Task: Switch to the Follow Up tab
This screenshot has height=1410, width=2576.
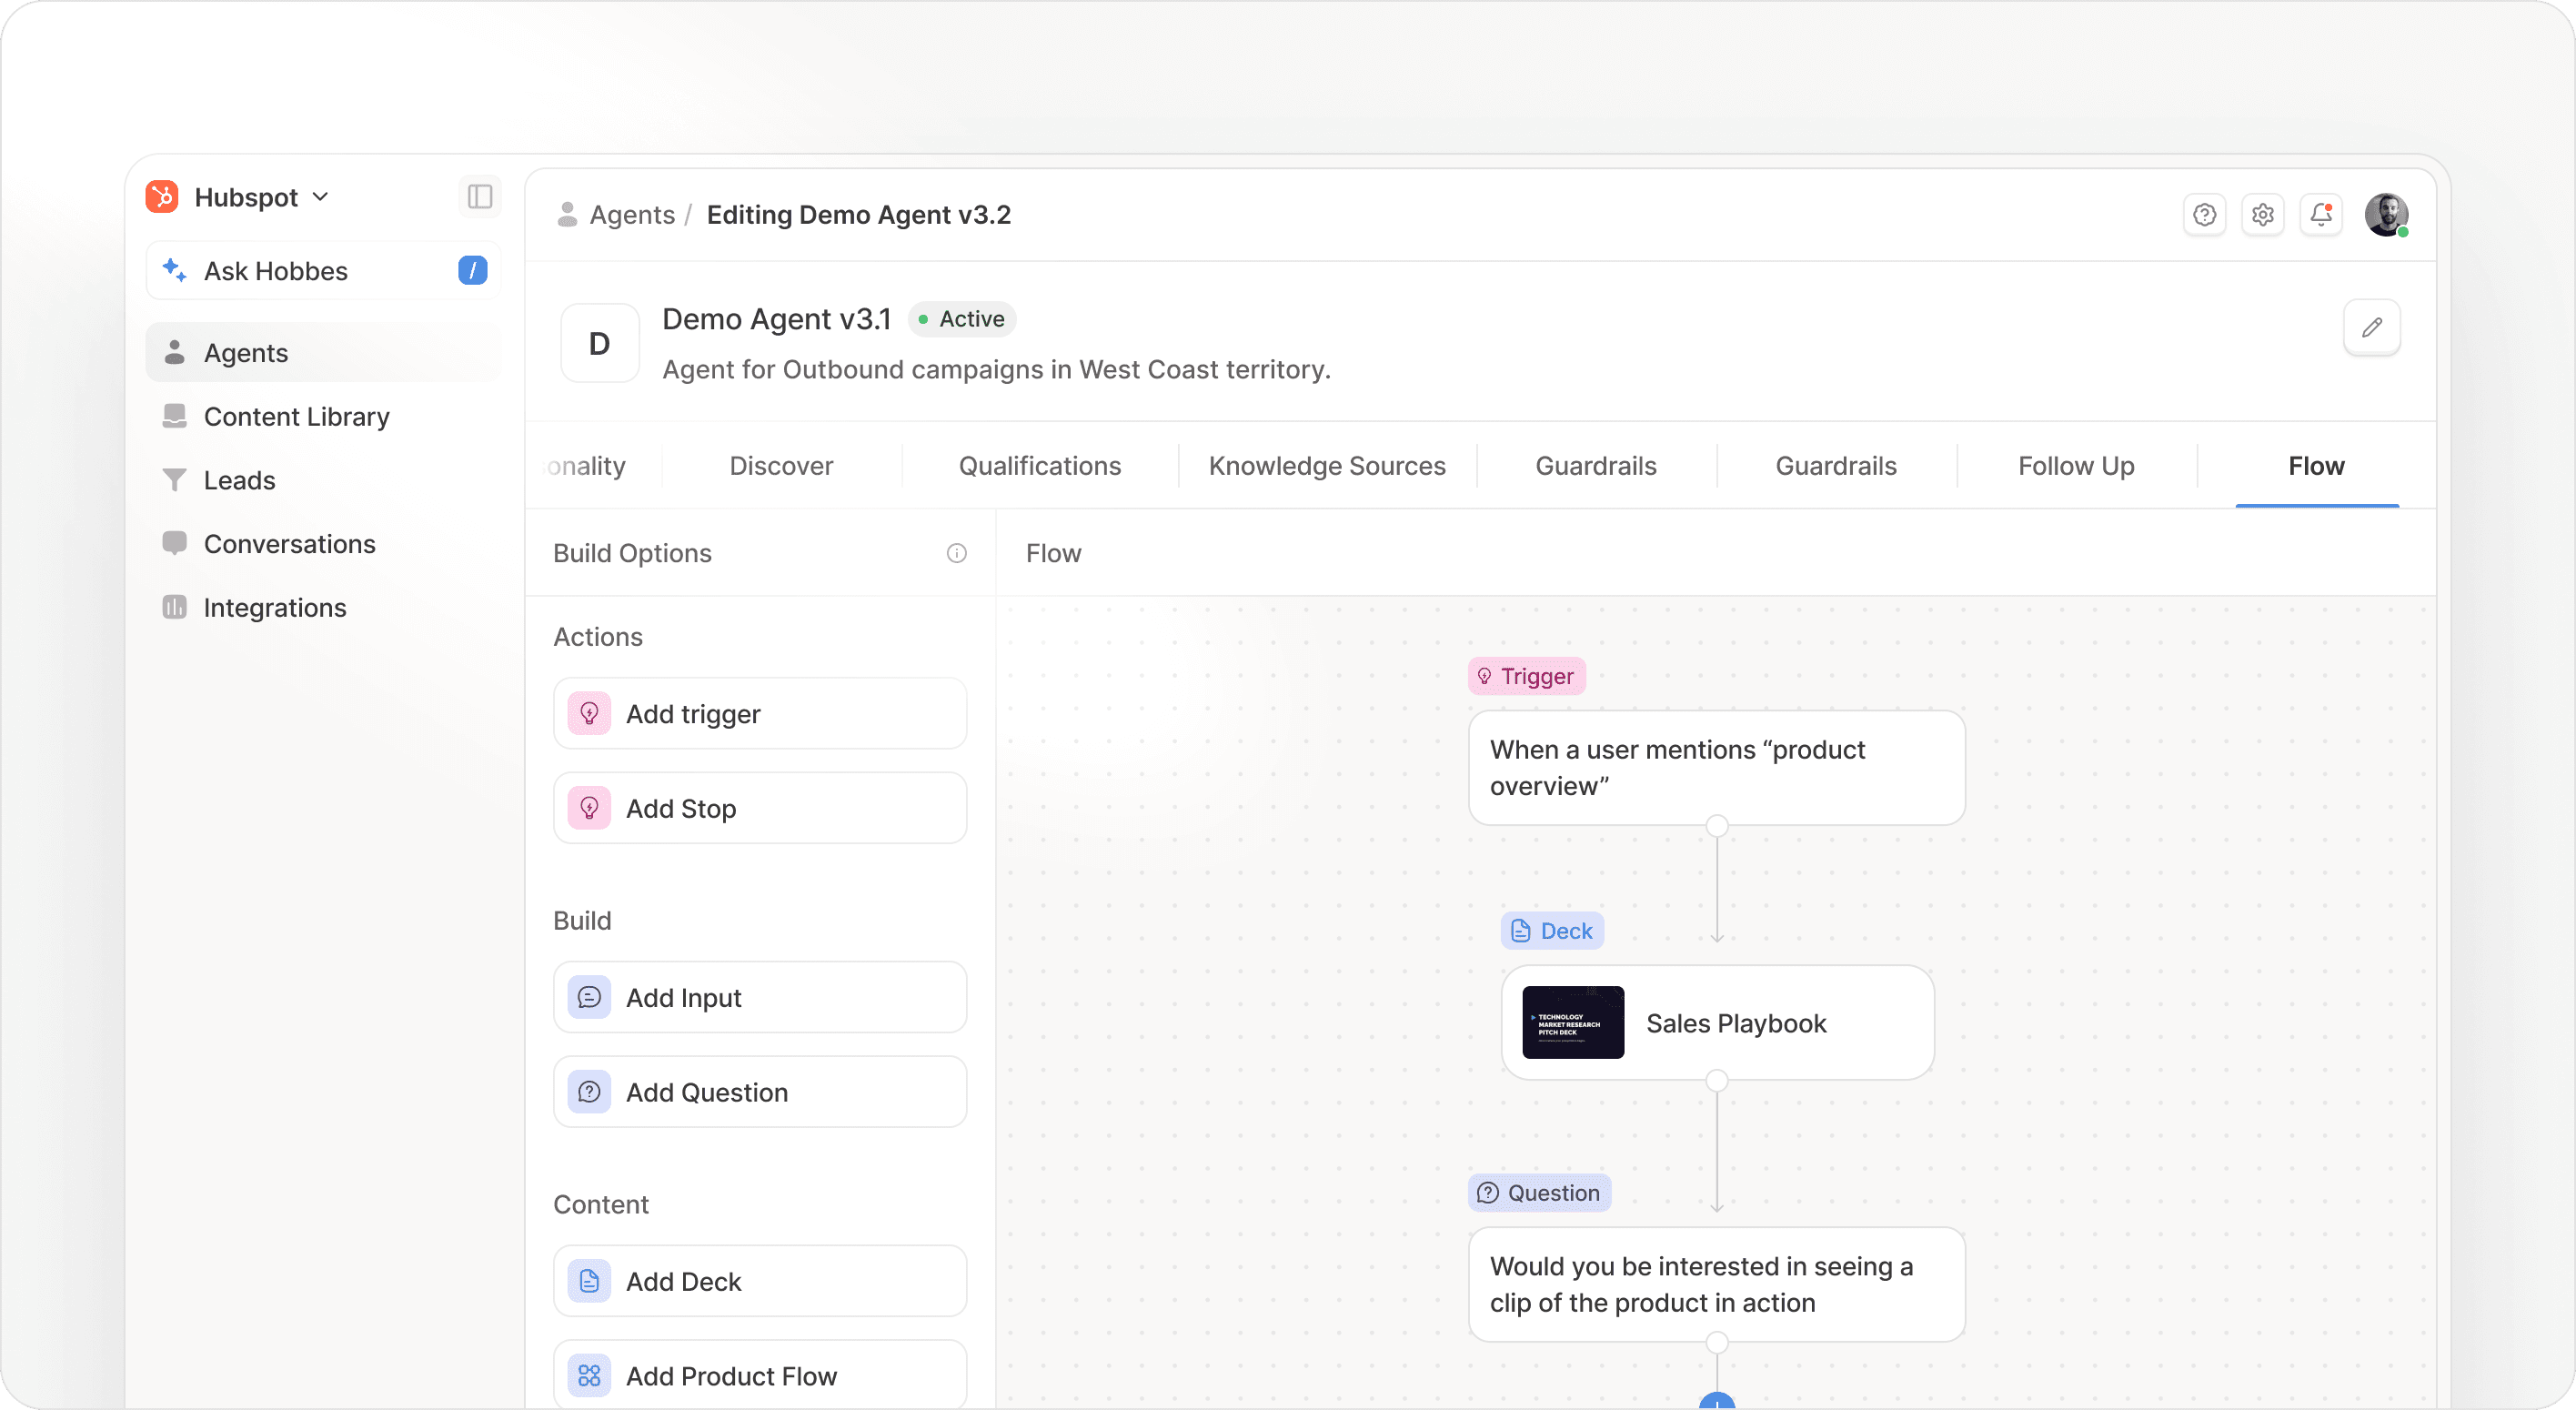Action: pyautogui.click(x=2075, y=466)
